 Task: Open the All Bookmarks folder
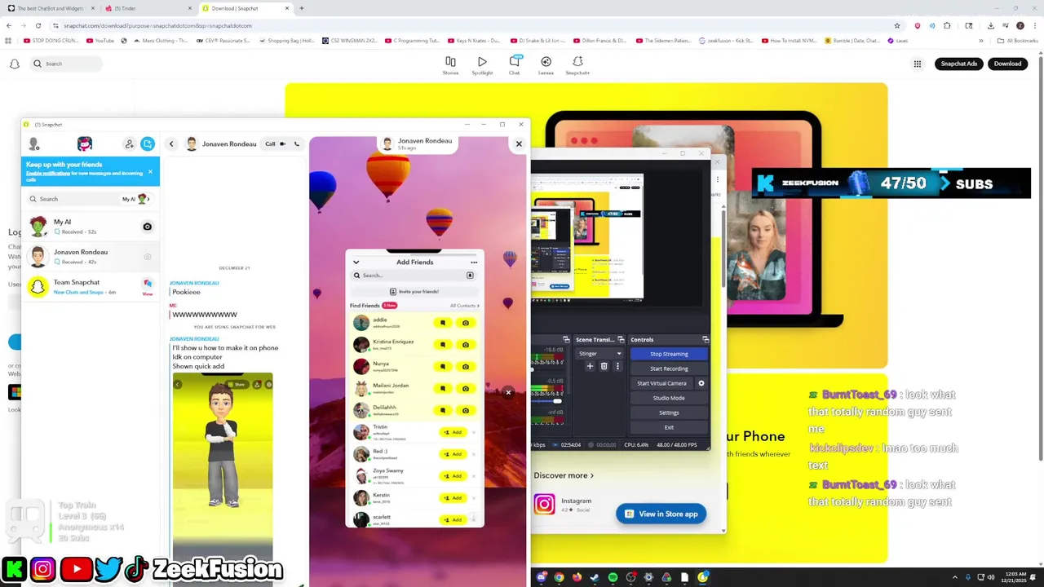1018,40
